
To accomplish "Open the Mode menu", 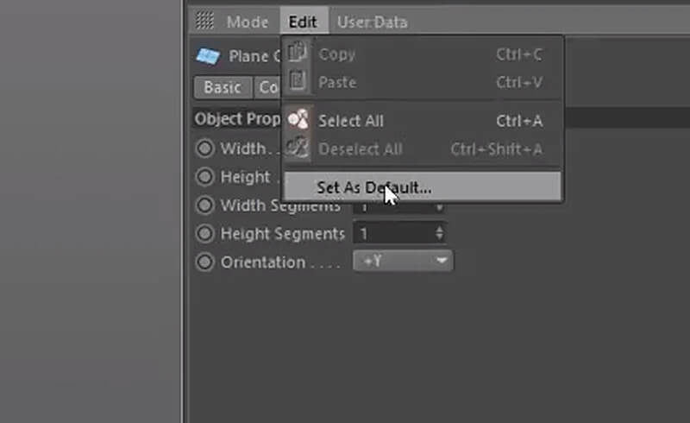I will pos(248,22).
